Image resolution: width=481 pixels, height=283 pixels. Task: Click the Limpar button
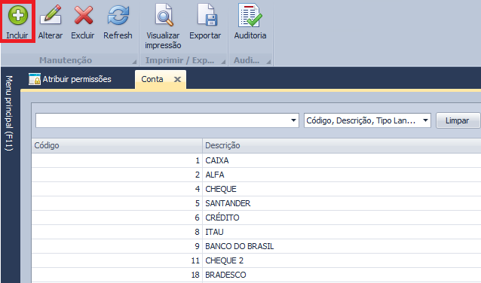[x=457, y=120]
